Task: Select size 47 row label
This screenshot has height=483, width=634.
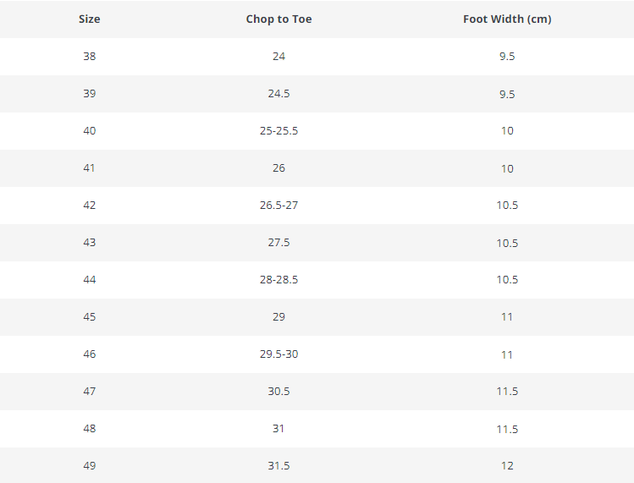Action: (x=90, y=391)
